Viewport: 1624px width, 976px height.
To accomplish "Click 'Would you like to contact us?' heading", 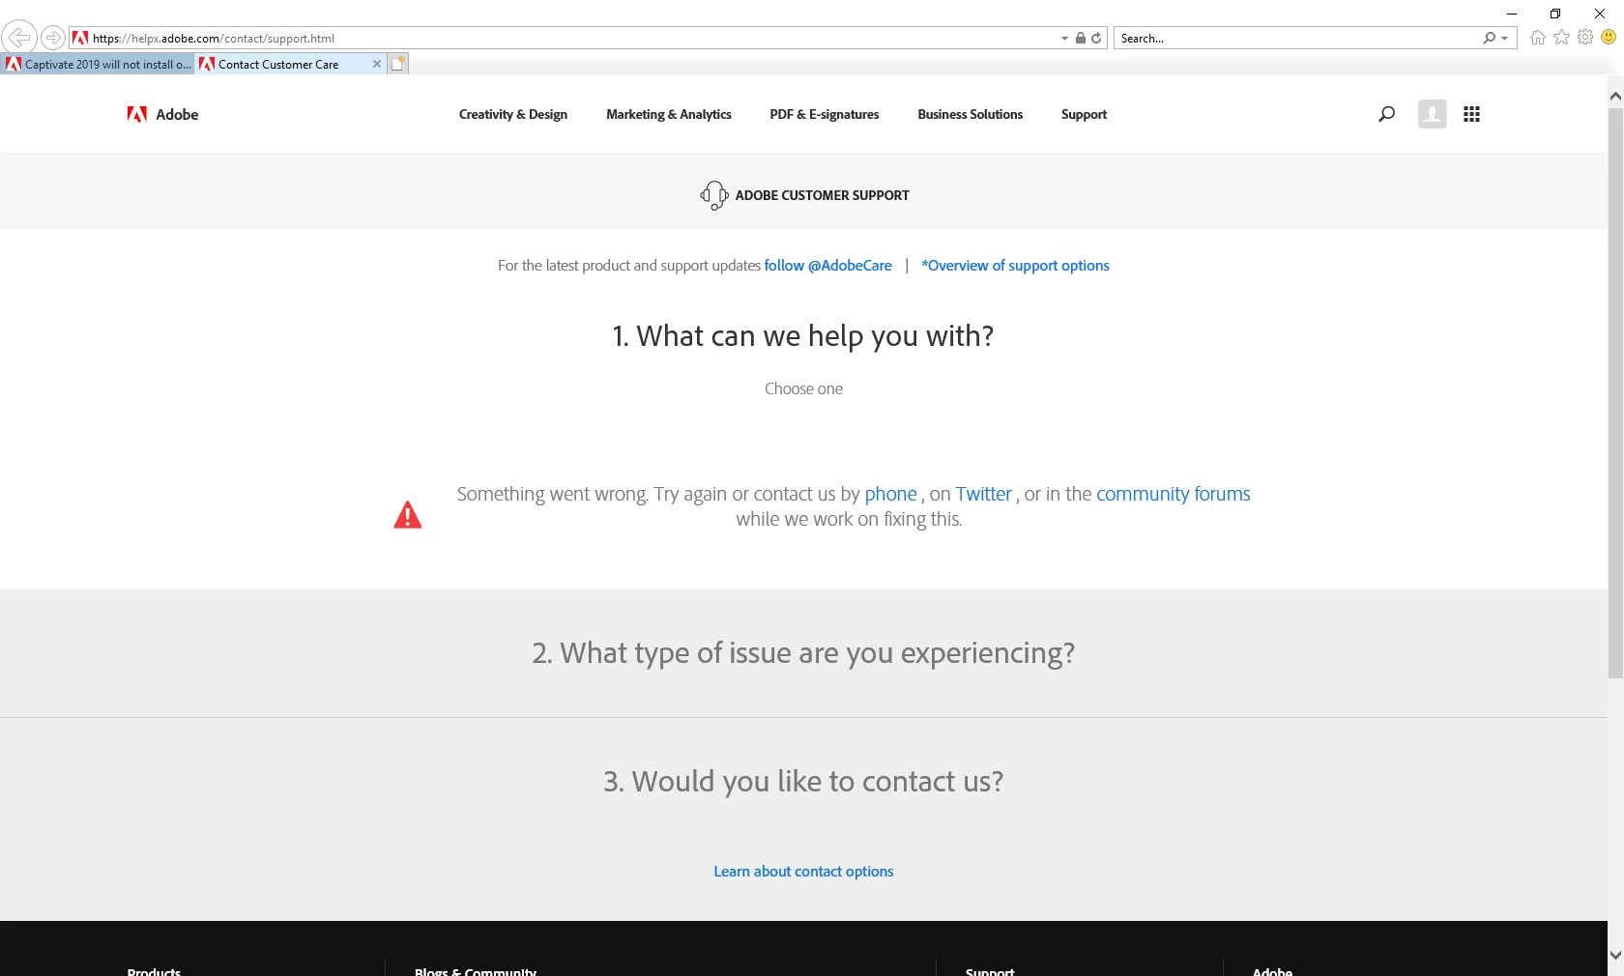I will pyautogui.click(x=803, y=781).
